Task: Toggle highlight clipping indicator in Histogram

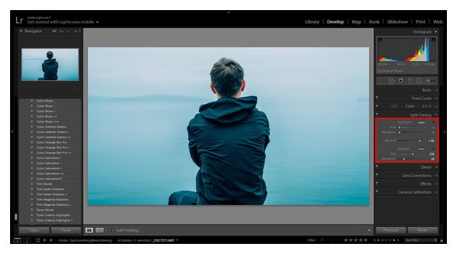Action: pos(433,40)
